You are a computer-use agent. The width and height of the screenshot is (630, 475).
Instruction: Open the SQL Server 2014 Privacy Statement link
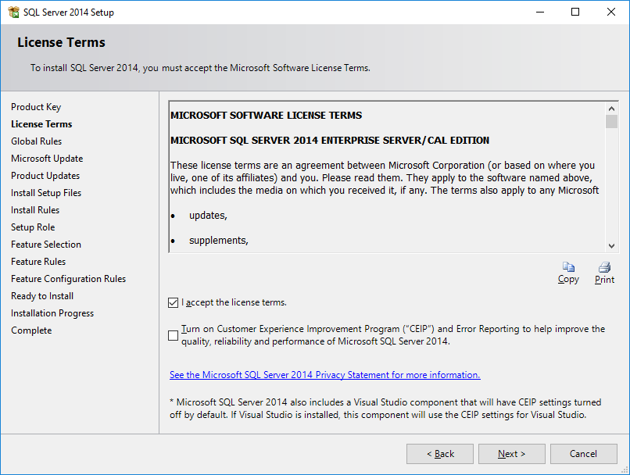[x=324, y=375]
